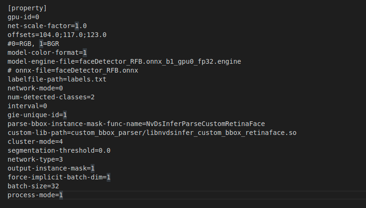Click the #0=RGB, 1=BGR comment

tap(33, 44)
